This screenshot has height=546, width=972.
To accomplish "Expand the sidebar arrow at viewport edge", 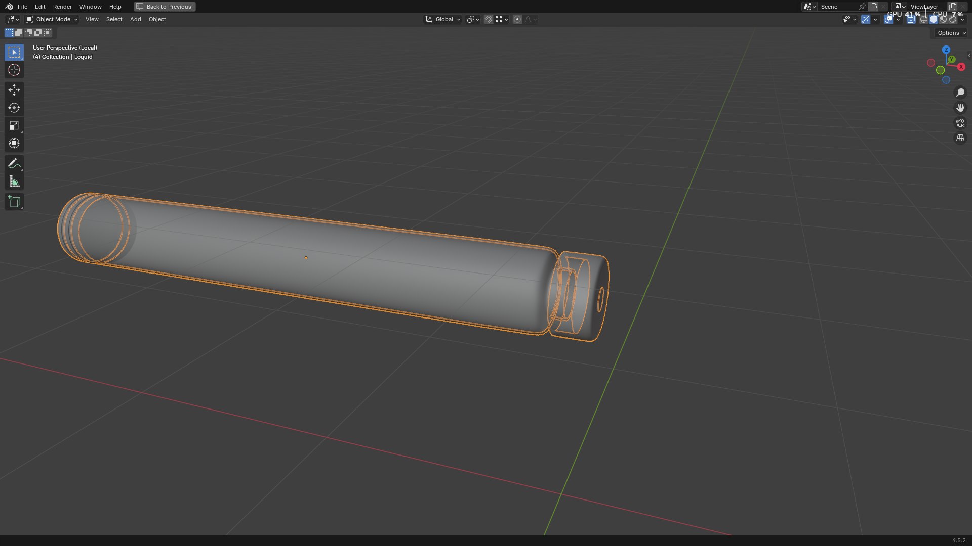I will point(969,55).
